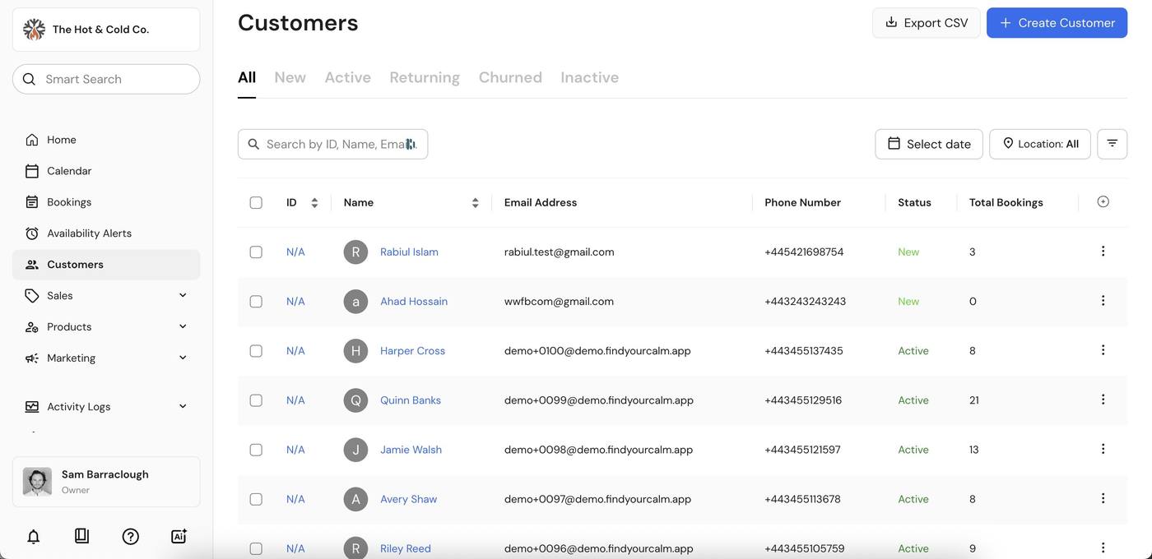
Task: Open row actions for Ahad Hossain
Action: [x=1103, y=301]
